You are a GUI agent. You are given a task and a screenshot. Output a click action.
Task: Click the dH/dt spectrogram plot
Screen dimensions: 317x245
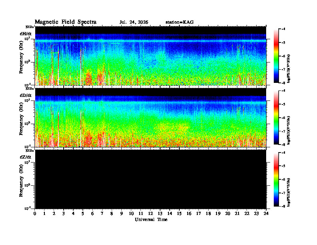[150, 56]
